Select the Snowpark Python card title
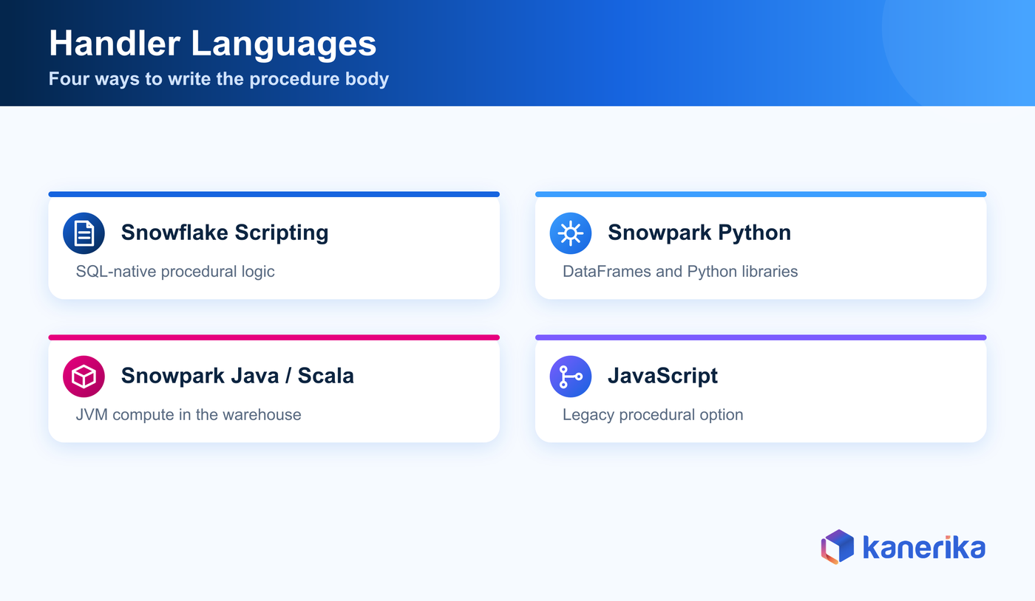This screenshot has height=601, width=1035. pos(699,233)
